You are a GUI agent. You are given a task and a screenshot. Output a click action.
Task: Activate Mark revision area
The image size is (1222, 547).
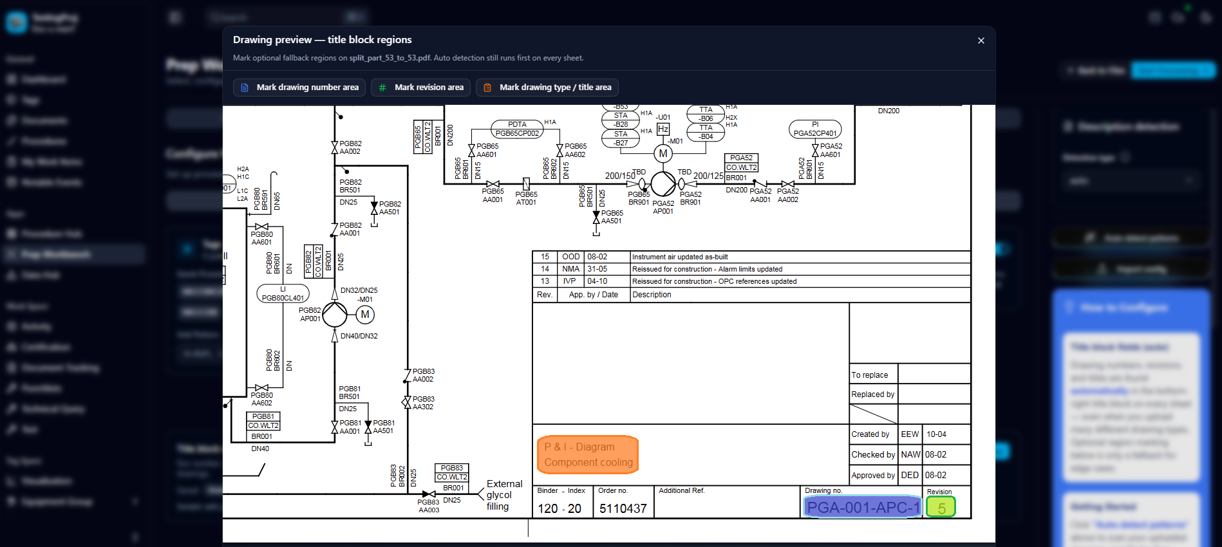pos(420,88)
